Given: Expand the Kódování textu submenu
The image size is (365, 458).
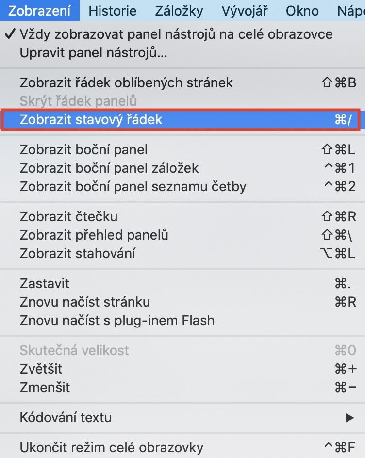Looking at the screenshot, I should [66, 417].
